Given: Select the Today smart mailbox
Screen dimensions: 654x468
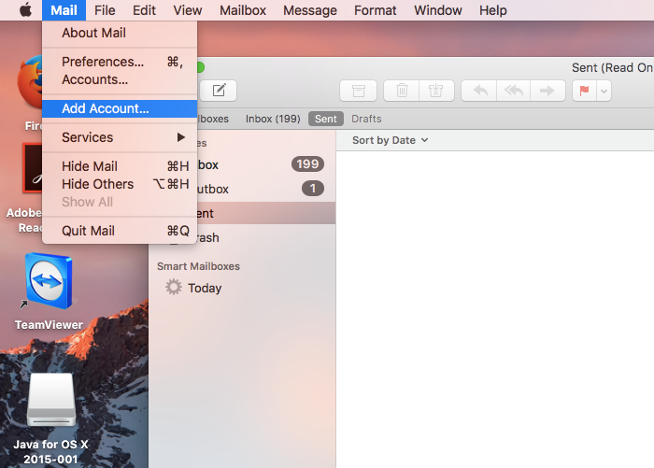Looking at the screenshot, I should pos(204,288).
